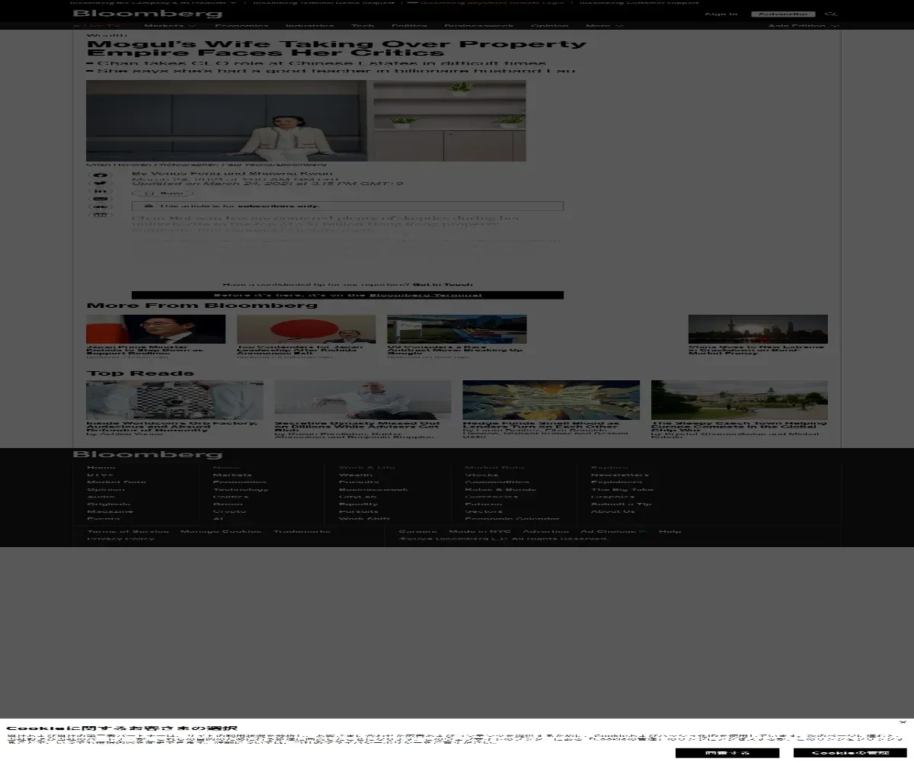914x762 pixels.
Task: Share article via Facebook icon
Action: [x=100, y=175]
